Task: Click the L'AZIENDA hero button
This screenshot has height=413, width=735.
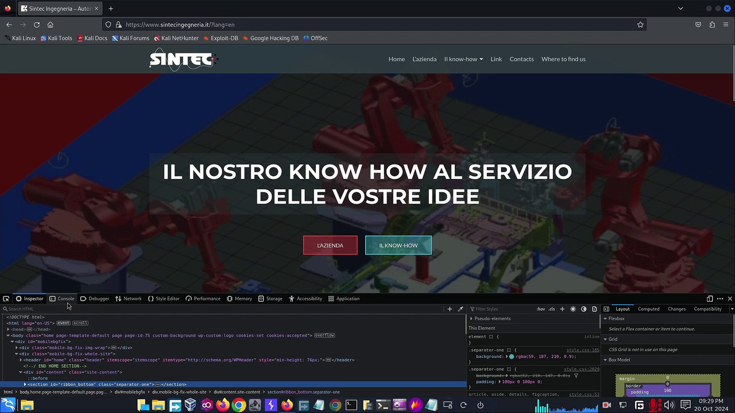Action: click(x=330, y=246)
